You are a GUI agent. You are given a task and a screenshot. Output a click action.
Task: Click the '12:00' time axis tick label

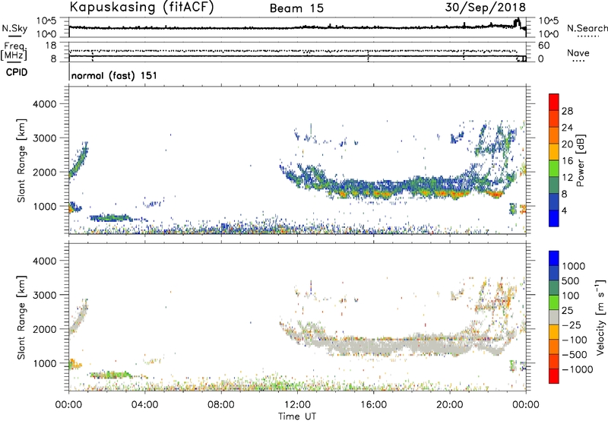coord(297,405)
